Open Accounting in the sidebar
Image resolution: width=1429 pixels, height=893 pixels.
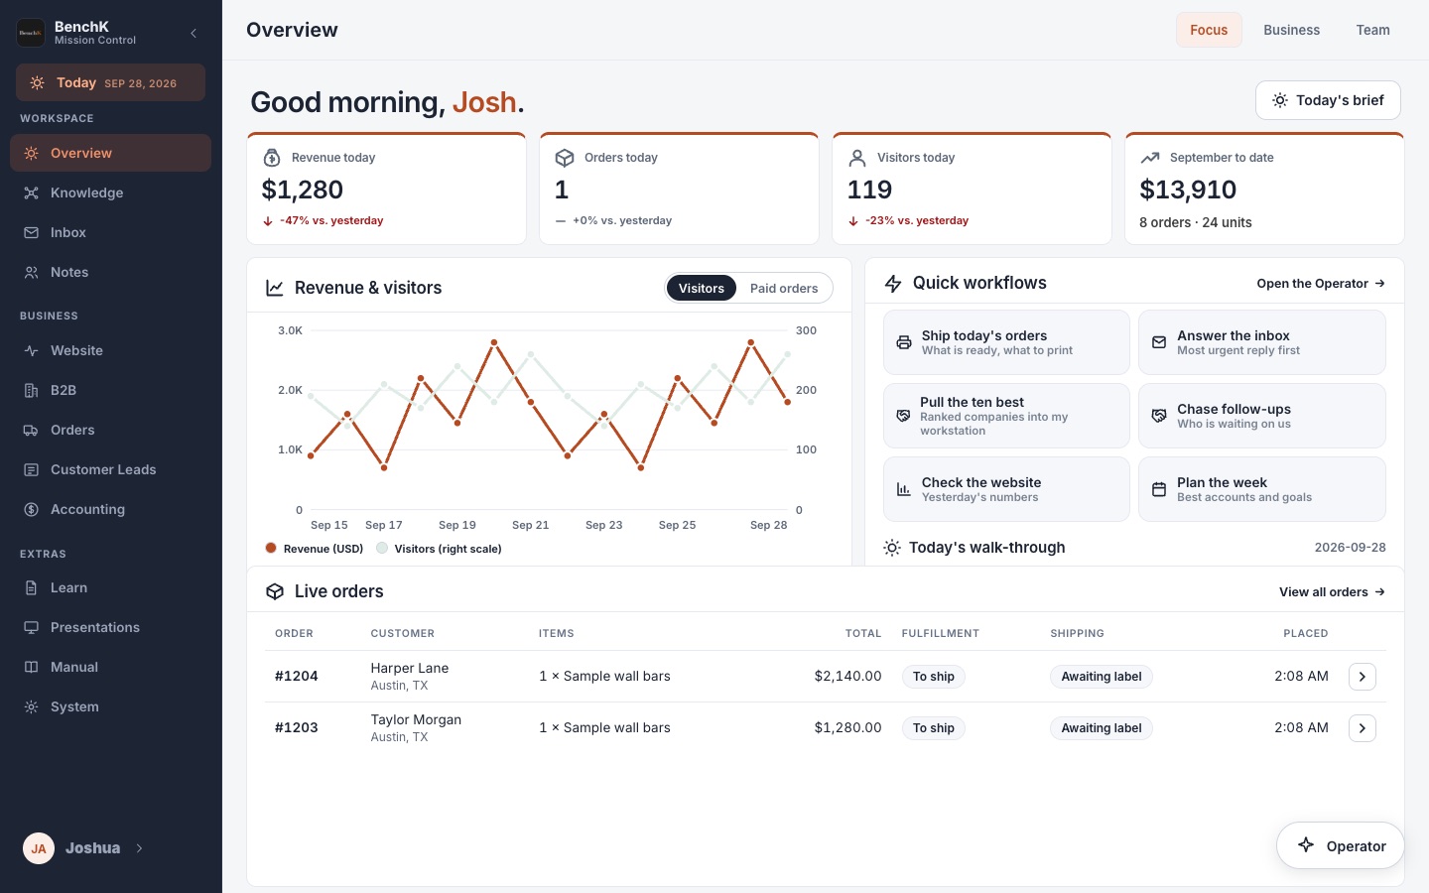[x=110, y=509]
